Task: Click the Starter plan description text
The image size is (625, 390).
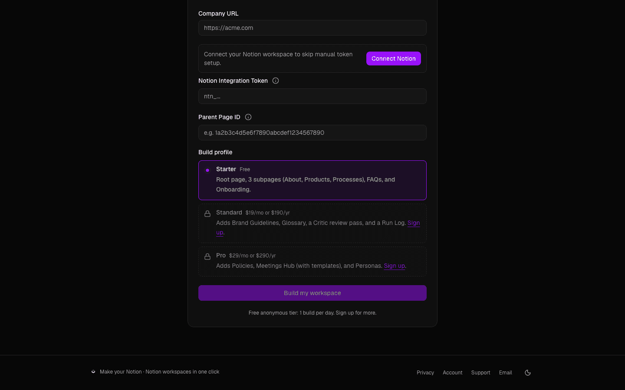Action: 306,185
